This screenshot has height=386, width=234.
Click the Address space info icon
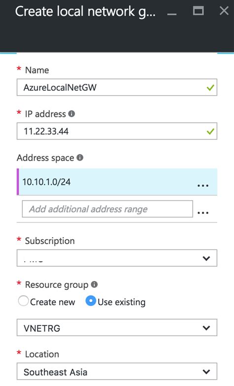(80, 157)
